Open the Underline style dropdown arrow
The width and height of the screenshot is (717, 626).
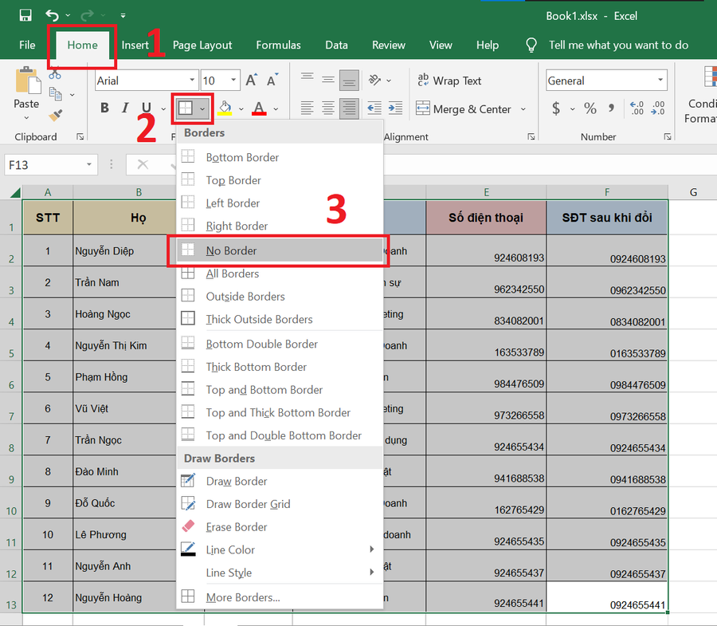163,109
